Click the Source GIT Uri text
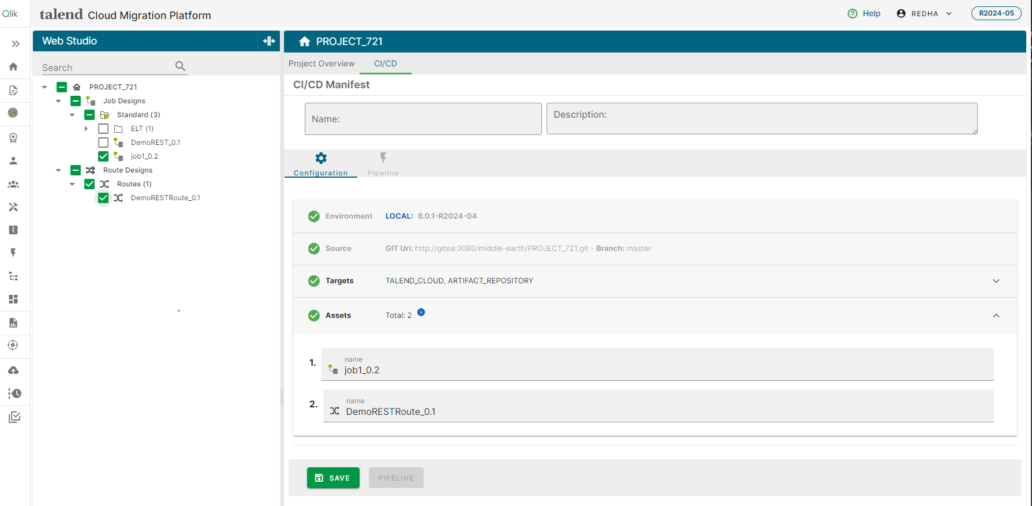Viewport: 1032px width, 506px height. point(399,249)
